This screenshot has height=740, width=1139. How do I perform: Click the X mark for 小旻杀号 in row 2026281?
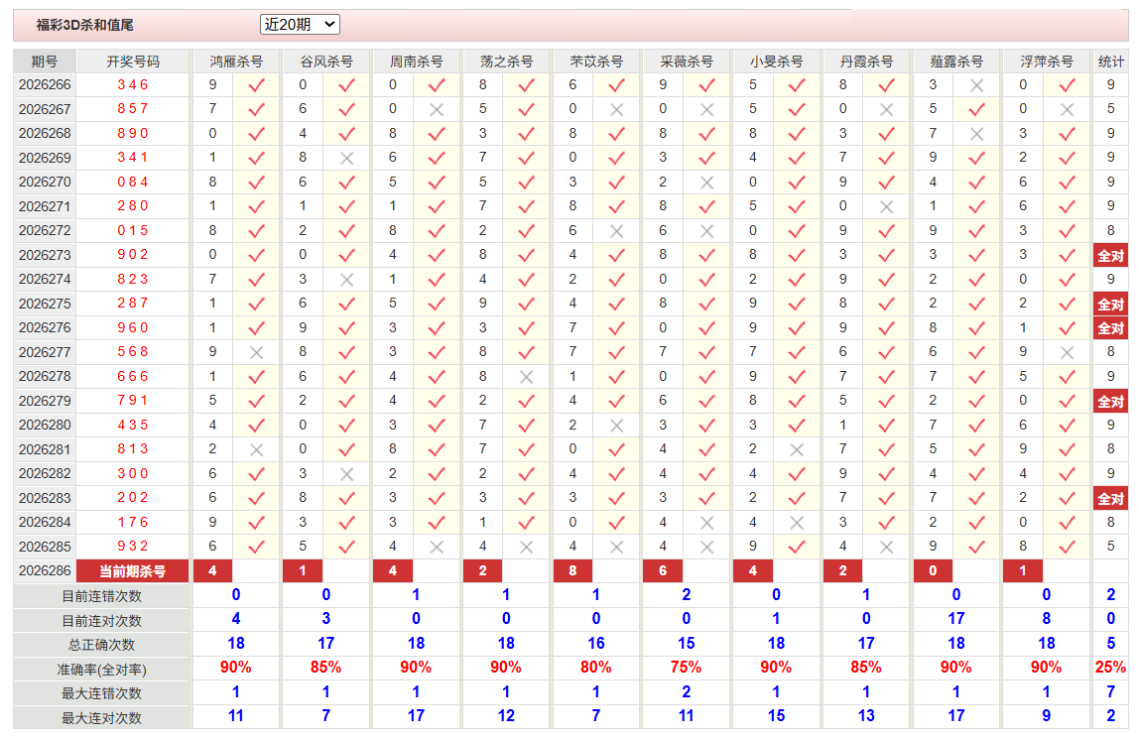(x=796, y=449)
